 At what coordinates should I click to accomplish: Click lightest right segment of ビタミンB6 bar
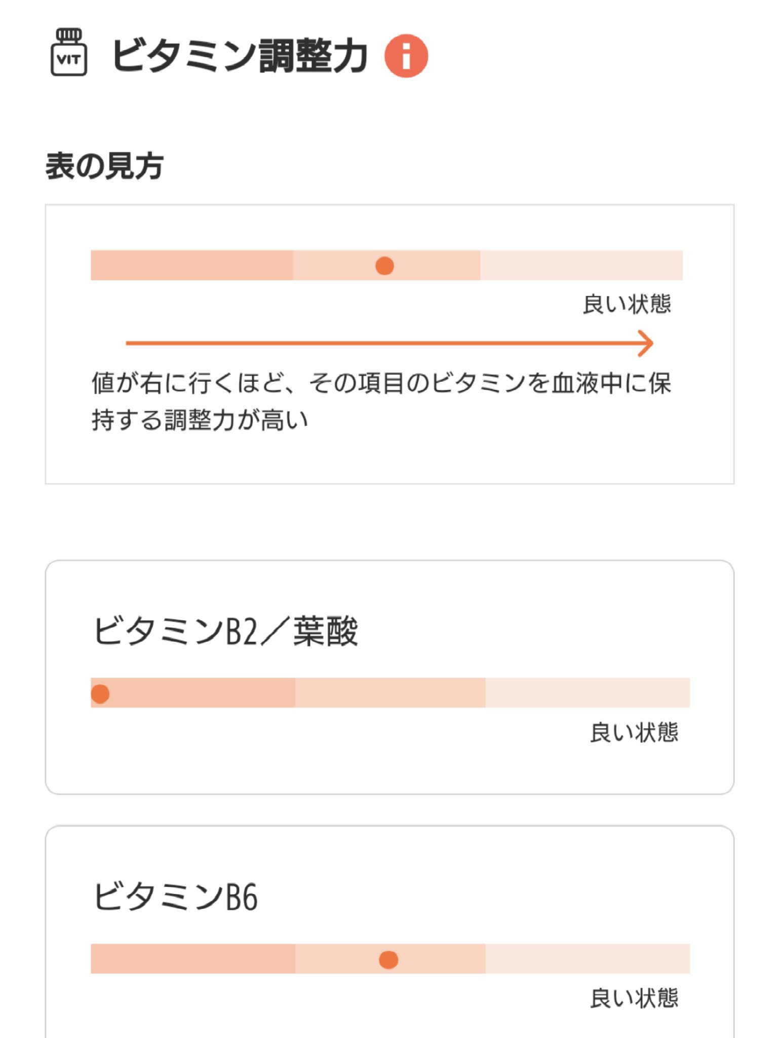click(588, 959)
